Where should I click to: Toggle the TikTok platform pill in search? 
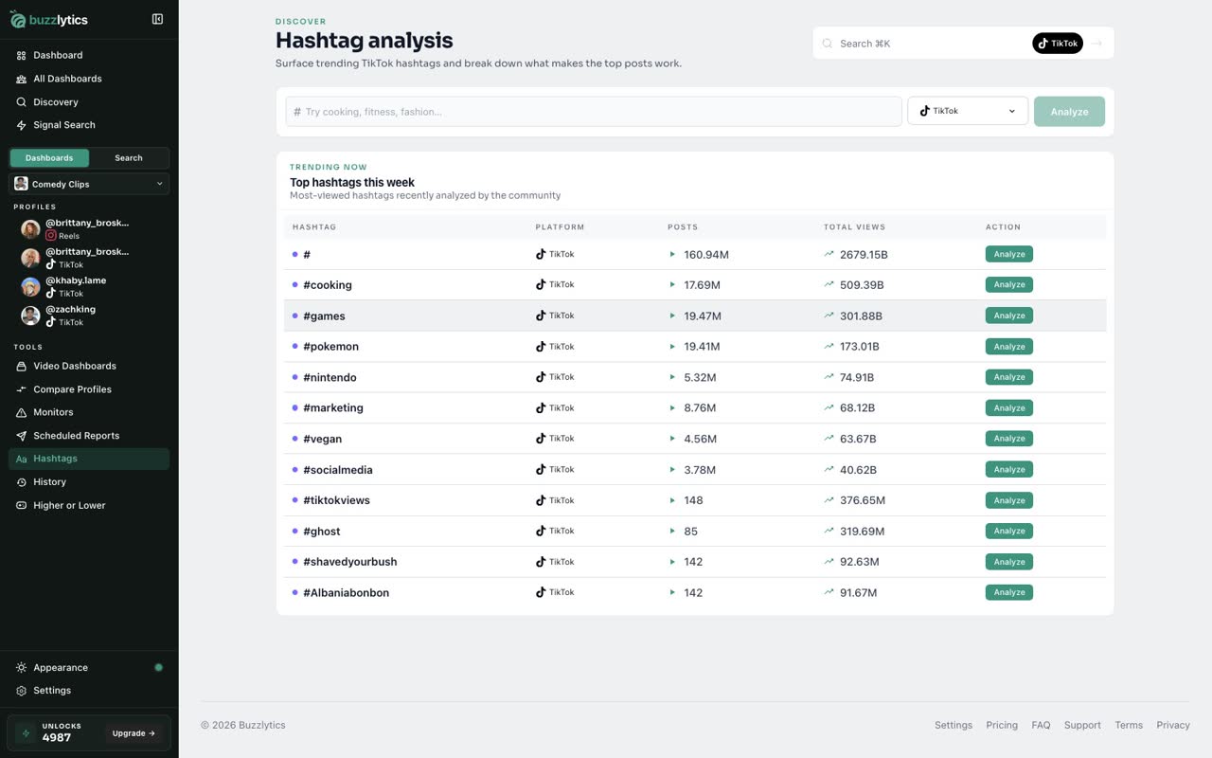tap(1057, 43)
